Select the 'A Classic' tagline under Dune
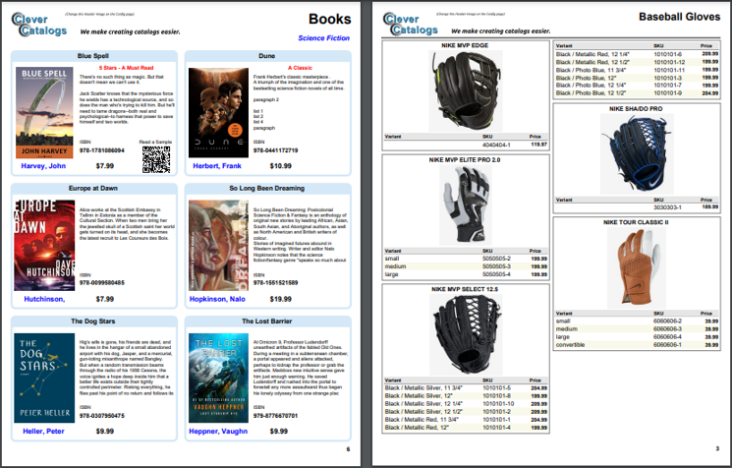The image size is (733, 468). pyautogui.click(x=300, y=68)
